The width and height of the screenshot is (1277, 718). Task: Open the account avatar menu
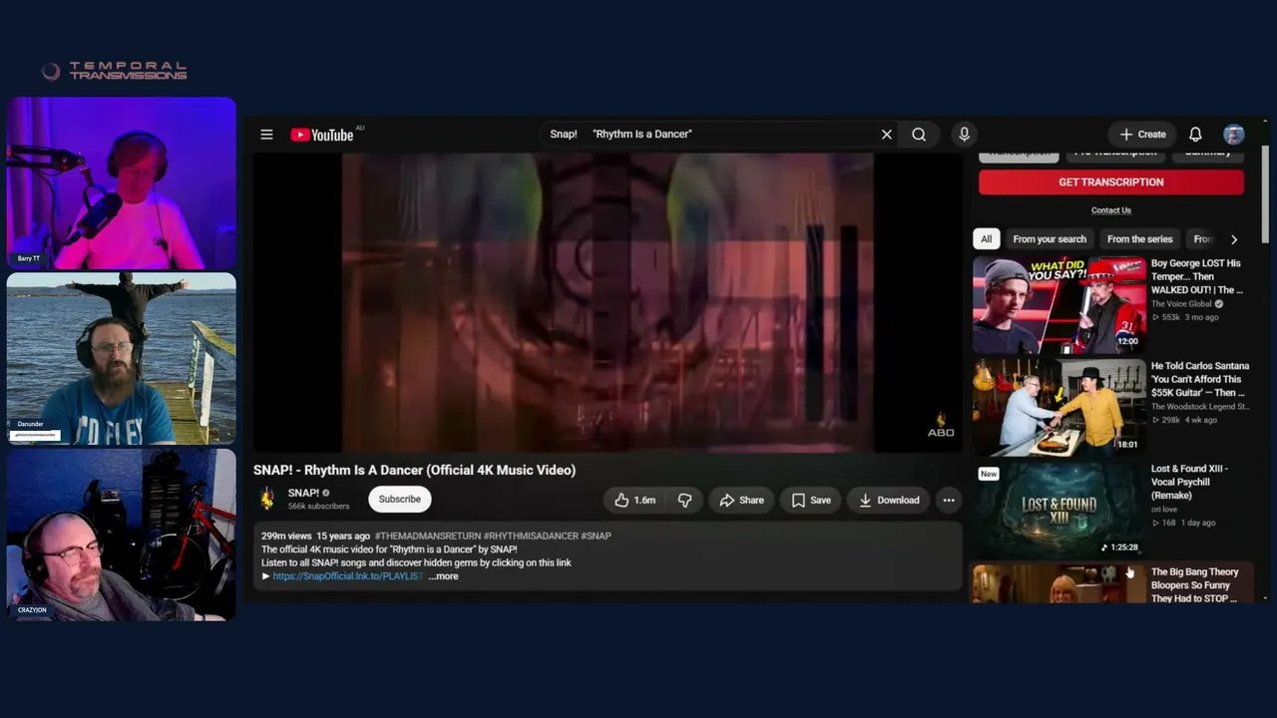1234,135
